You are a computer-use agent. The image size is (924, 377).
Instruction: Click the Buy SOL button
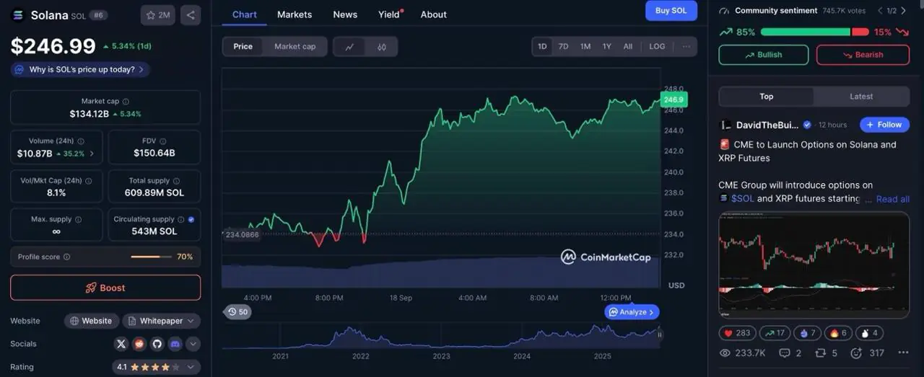tap(671, 11)
